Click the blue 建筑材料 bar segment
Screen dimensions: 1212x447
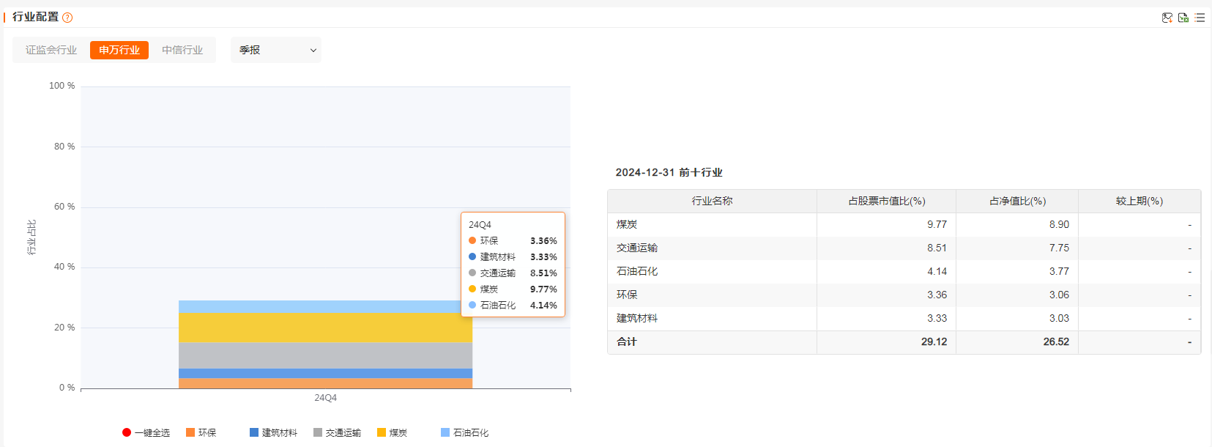tap(325, 373)
